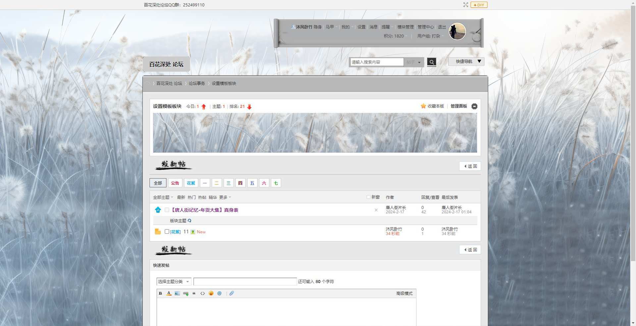This screenshot has height=326, width=636.
Task: Check the box for the pinned 唐人街记忆 thread
Action: [167, 210]
